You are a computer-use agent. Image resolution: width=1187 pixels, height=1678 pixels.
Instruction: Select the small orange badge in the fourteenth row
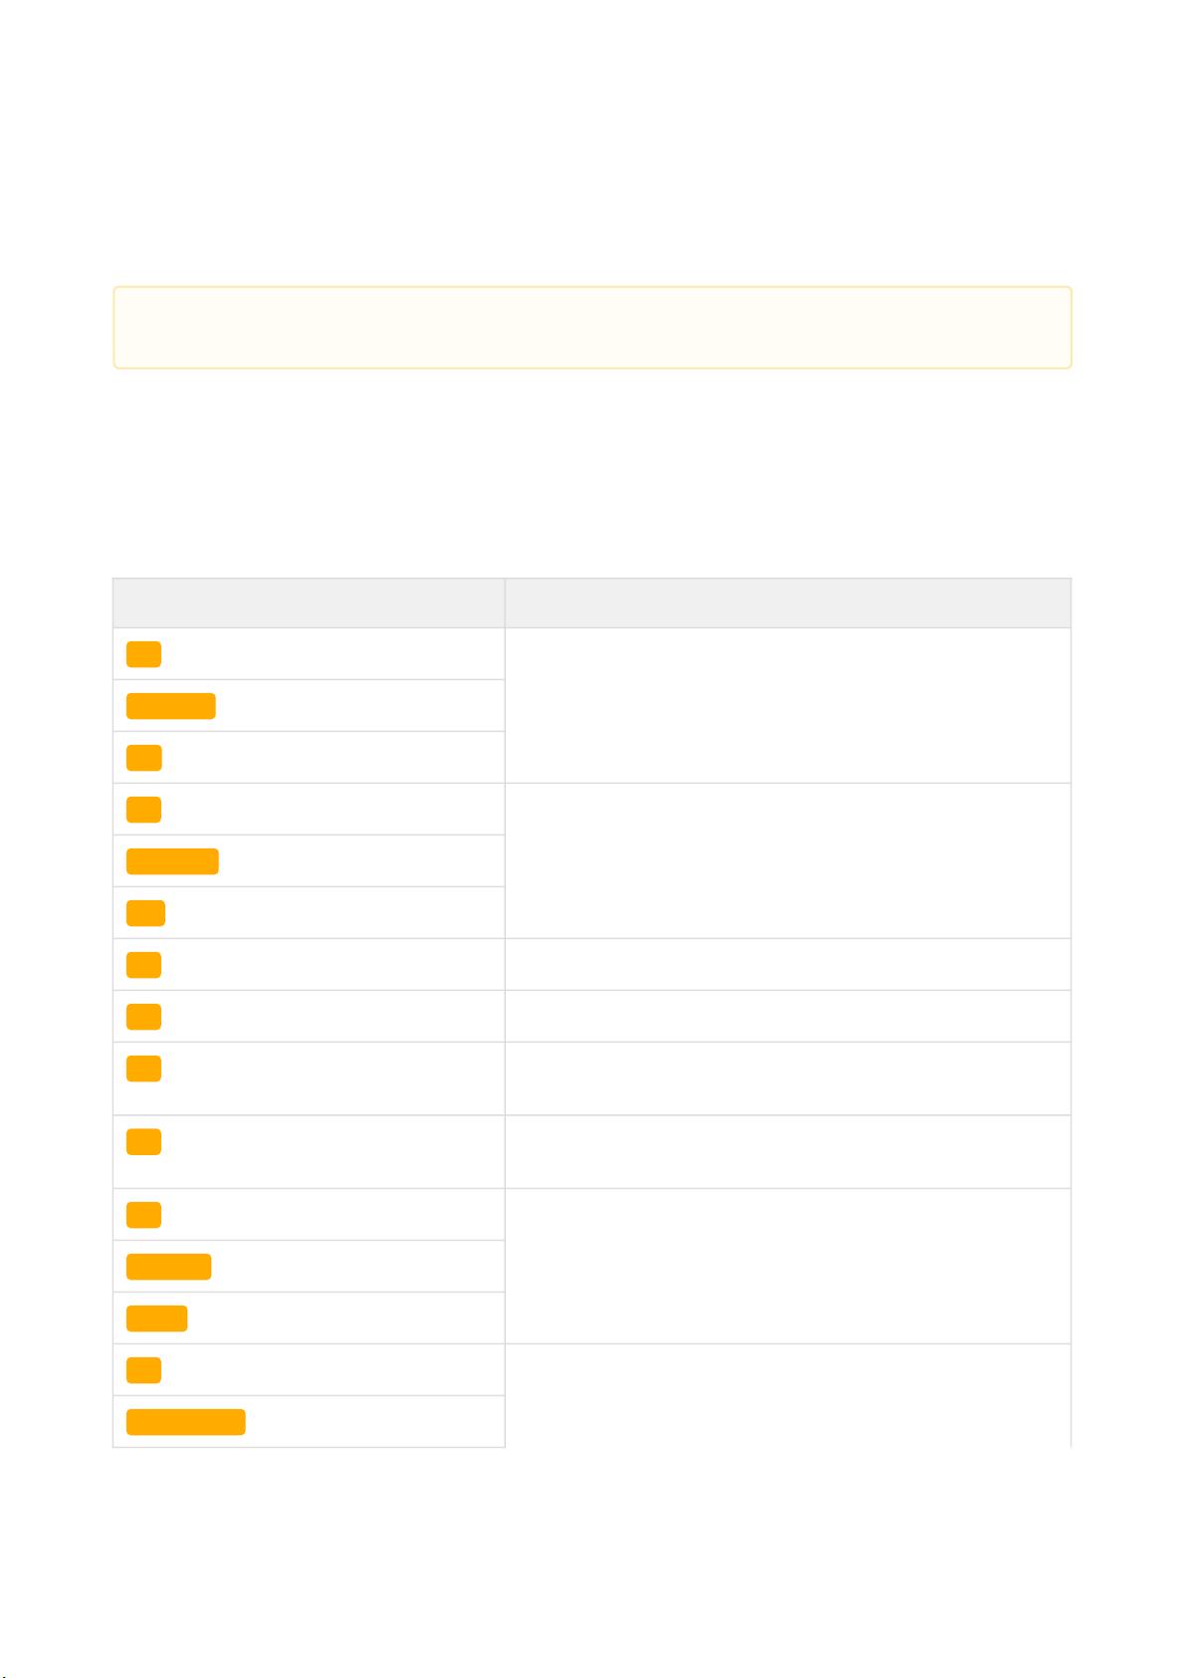point(144,1370)
